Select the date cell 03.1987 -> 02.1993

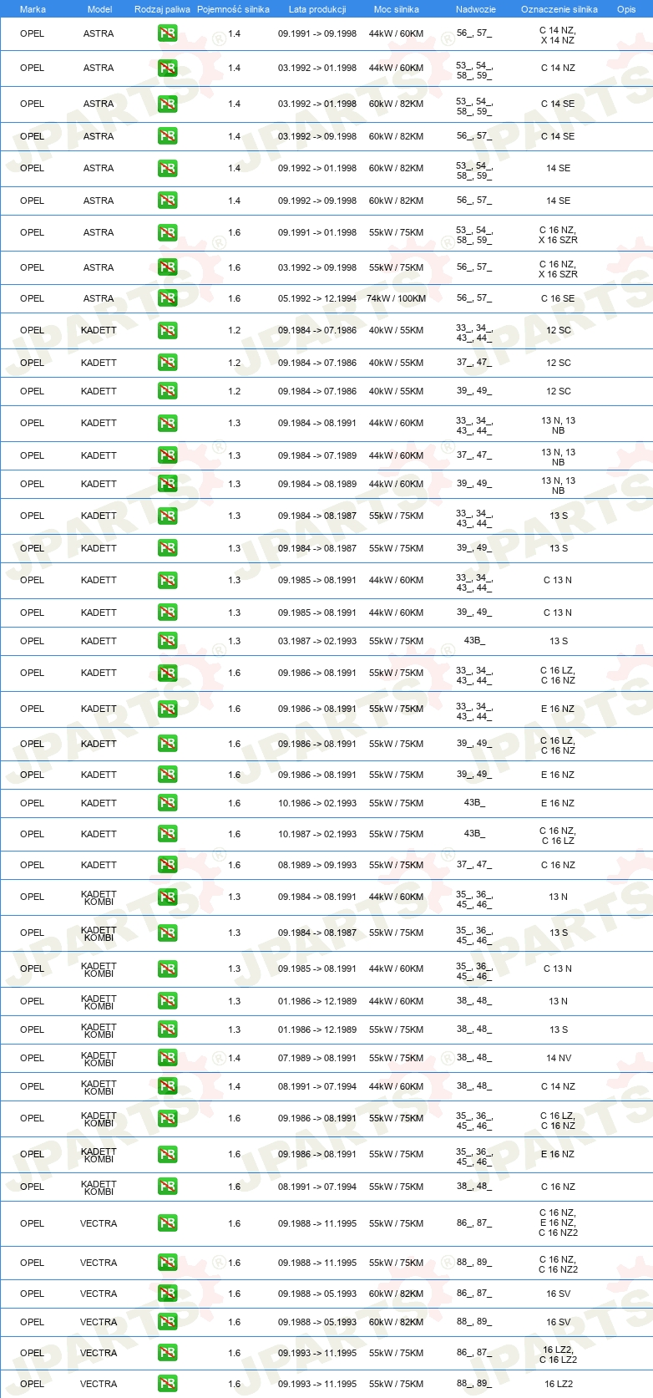pos(317,642)
